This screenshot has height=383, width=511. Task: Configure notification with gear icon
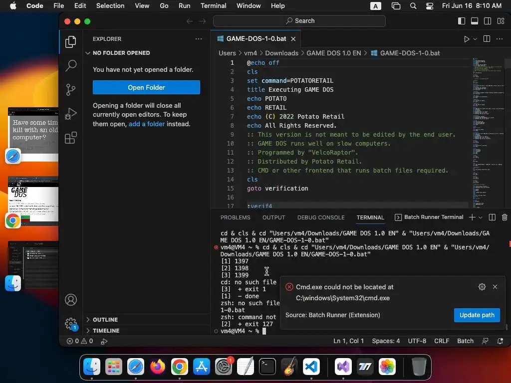click(x=482, y=287)
